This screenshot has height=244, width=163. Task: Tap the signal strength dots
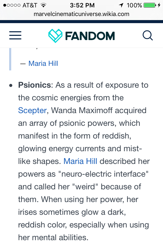(x=12, y=5)
